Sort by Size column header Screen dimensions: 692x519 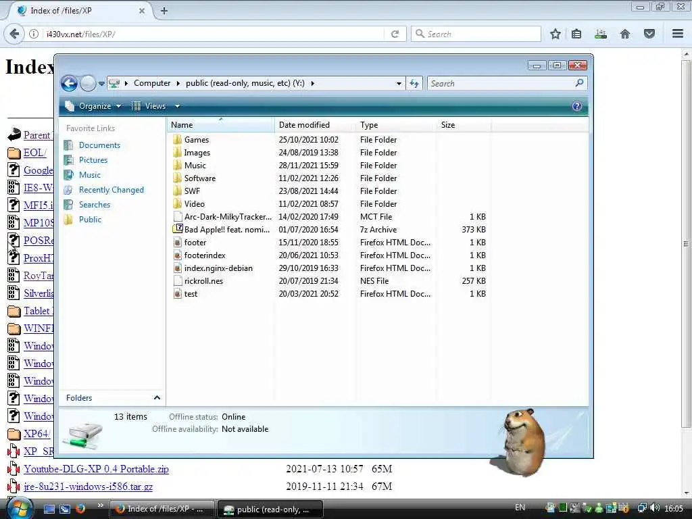pos(464,125)
